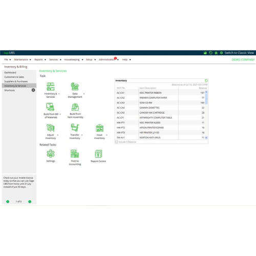
Task: Select the AC-CA3 item row
Action: pos(160,103)
